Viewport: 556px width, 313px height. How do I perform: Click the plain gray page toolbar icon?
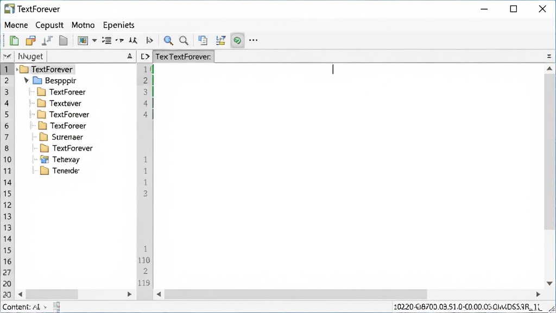pyautogui.click(x=63, y=40)
